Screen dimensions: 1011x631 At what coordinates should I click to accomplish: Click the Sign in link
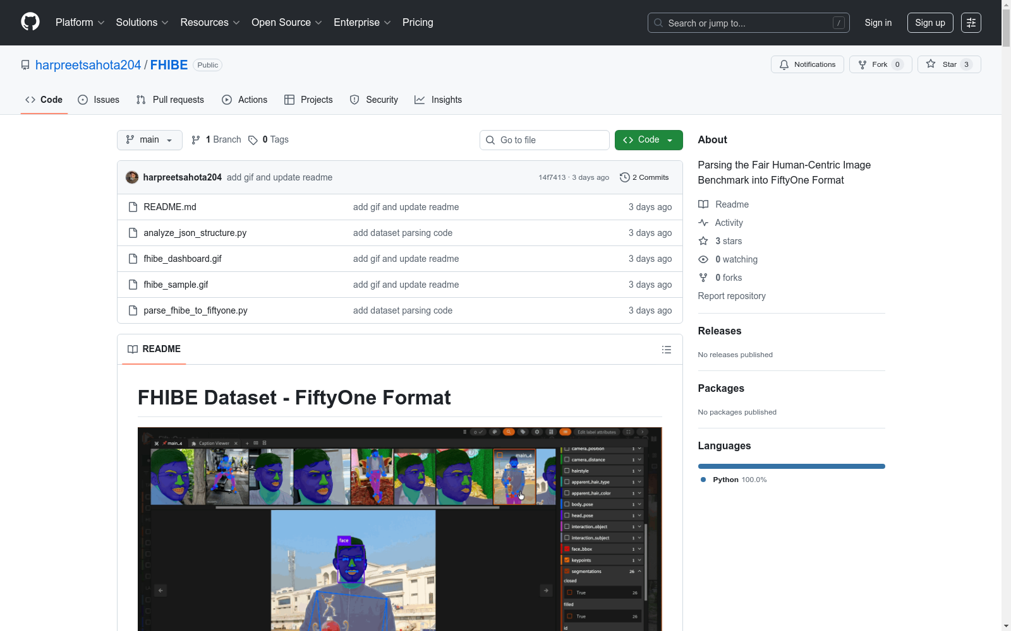[x=878, y=23]
